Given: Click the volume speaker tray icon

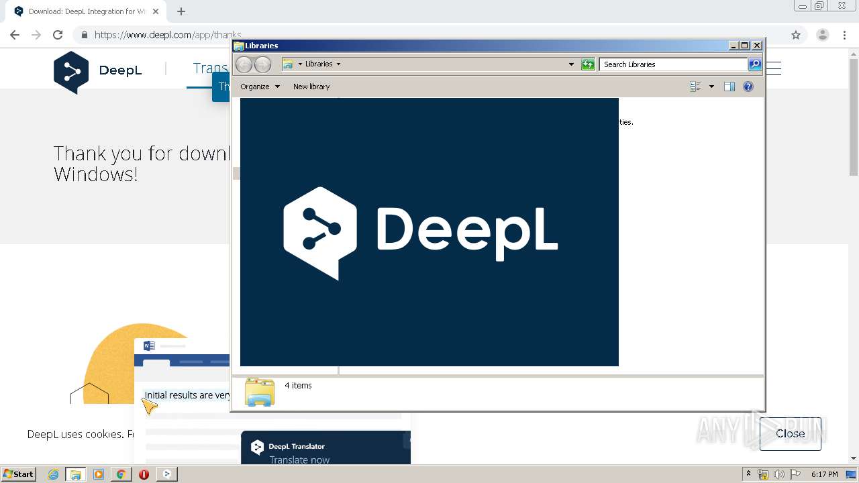Looking at the screenshot, I should point(778,474).
